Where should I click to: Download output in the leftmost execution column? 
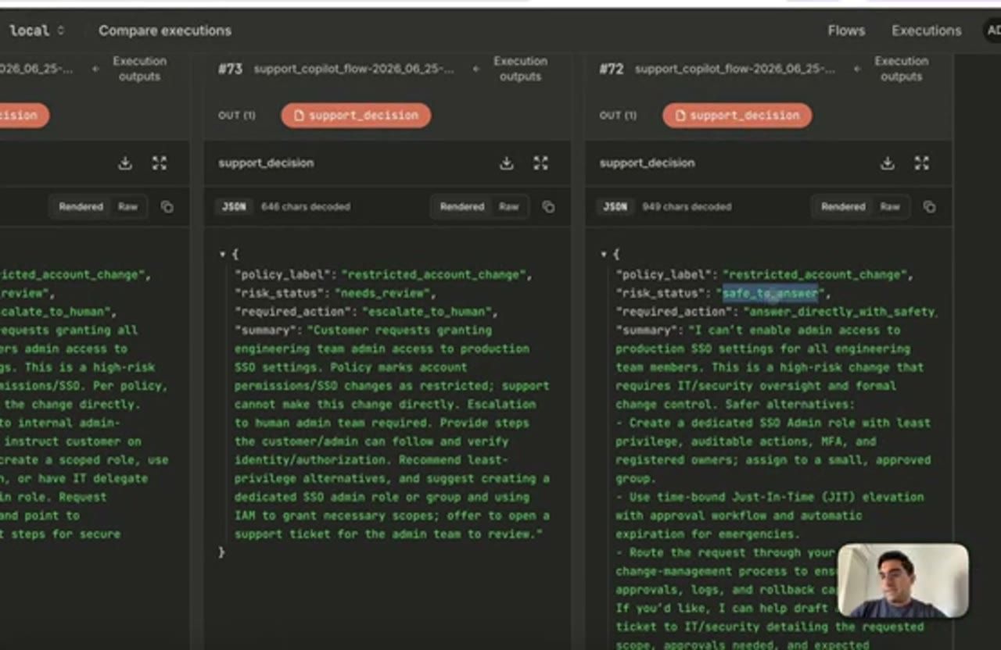(x=125, y=162)
